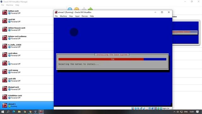Open taskbar Search magnifier
The width and height of the screenshot is (202, 114).
(x=8, y=112)
